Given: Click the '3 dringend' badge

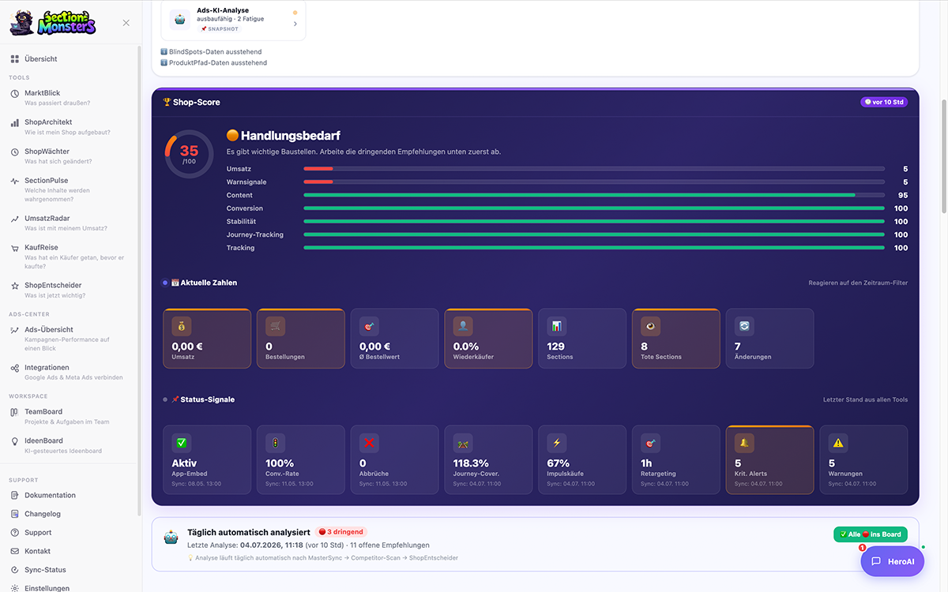Looking at the screenshot, I should (341, 532).
